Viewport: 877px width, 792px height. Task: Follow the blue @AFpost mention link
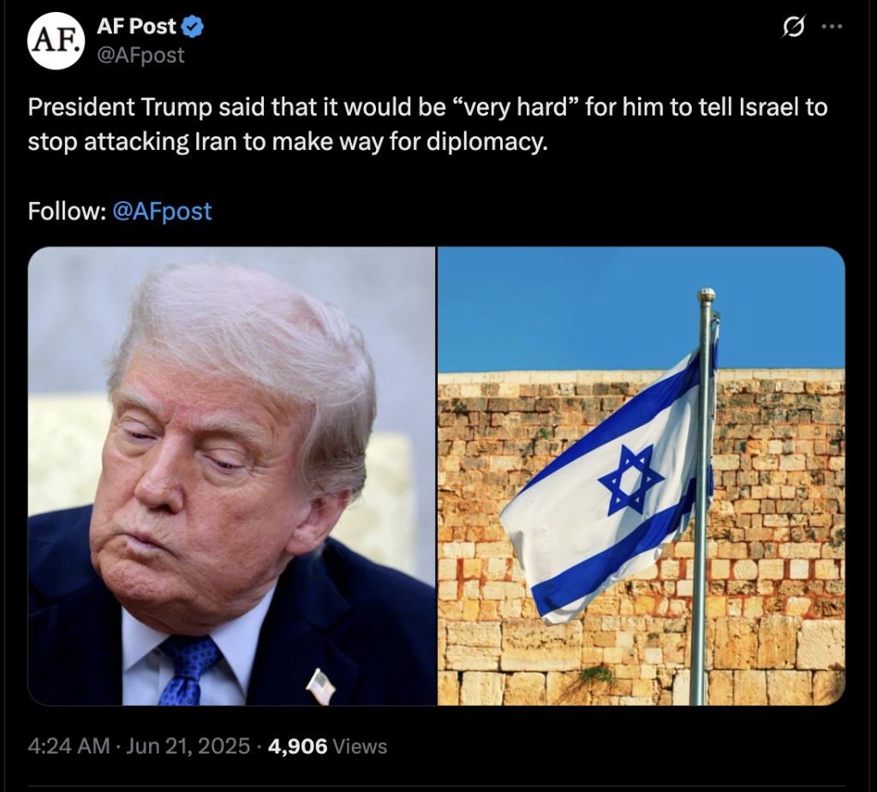coord(162,211)
